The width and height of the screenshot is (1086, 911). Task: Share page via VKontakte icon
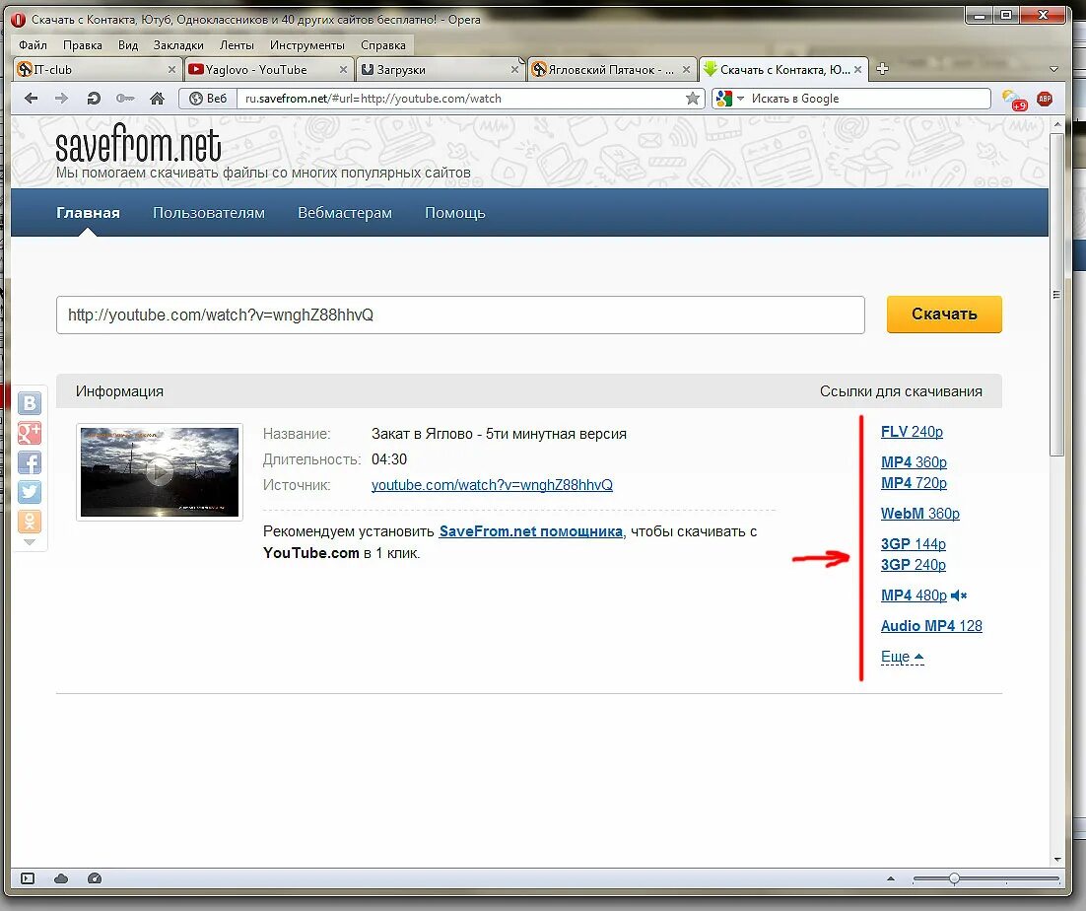(x=30, y=402)
